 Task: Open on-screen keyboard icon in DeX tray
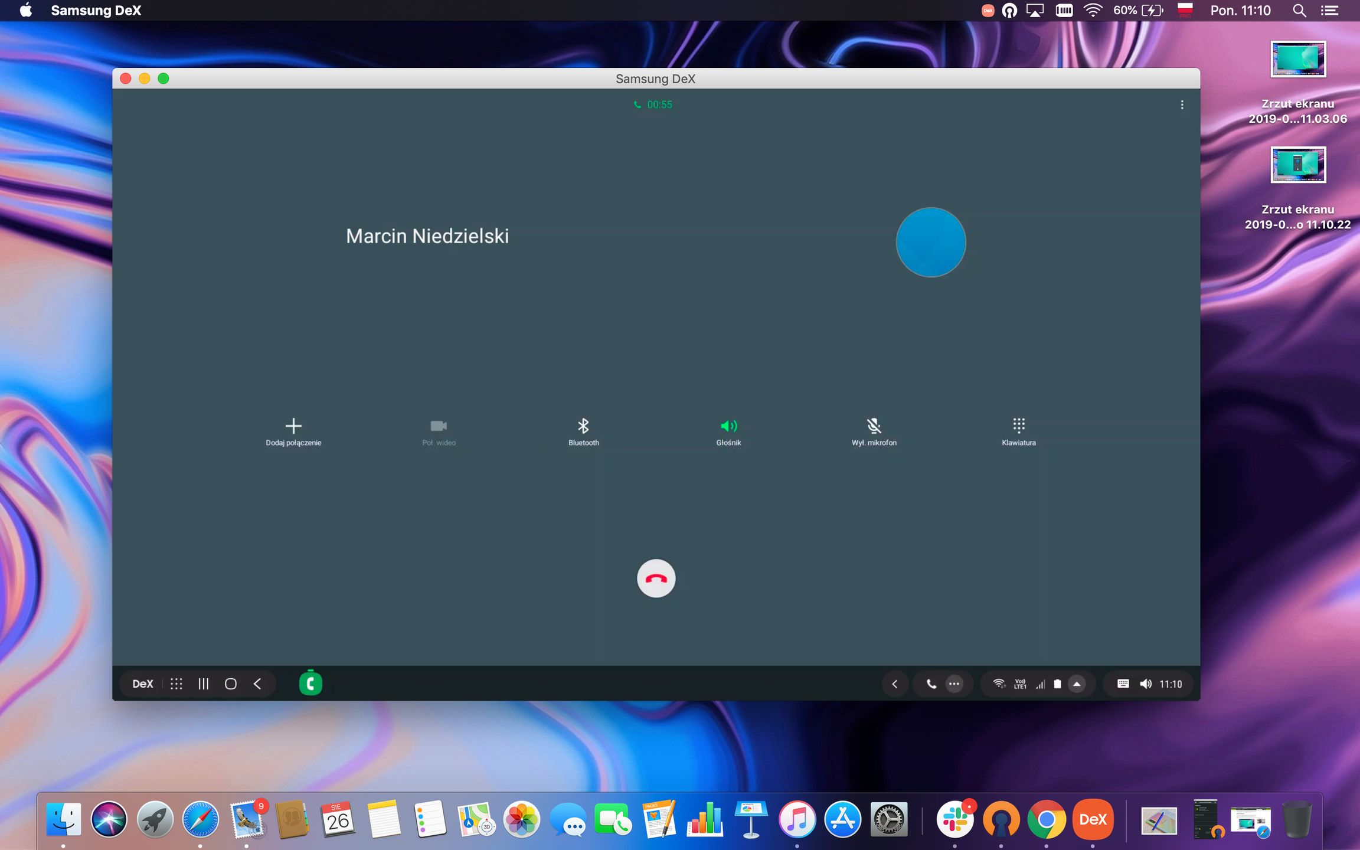pyautogui.click(x=1123, y=684)
